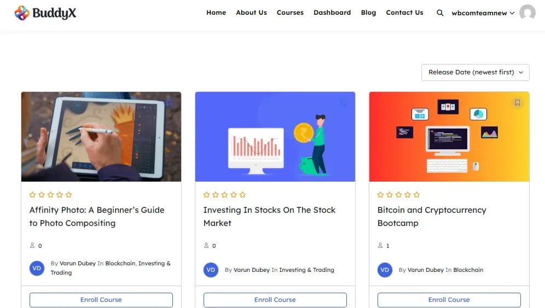The width and height of the screenshot is (545, 308).
Task: Open Bitcoin and Cryptocurrency Bootcamp title
Action: (432, 216)
